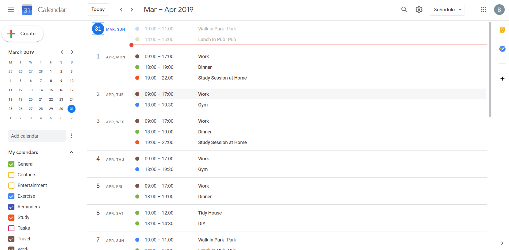509x250 pixels.
Task: Select day 20 in mini calendar
Action: [x=31, y=100]
